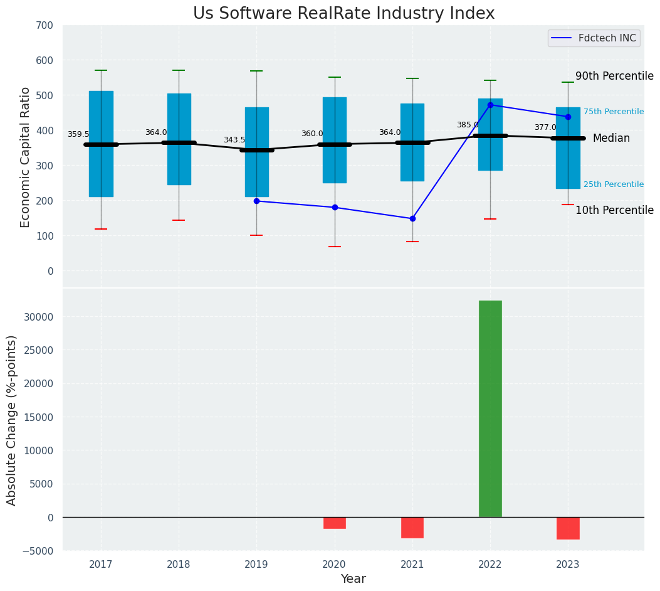Click the 700 y-axis tick label
Viewport: 660px width, 591px height.
point(45,25)
